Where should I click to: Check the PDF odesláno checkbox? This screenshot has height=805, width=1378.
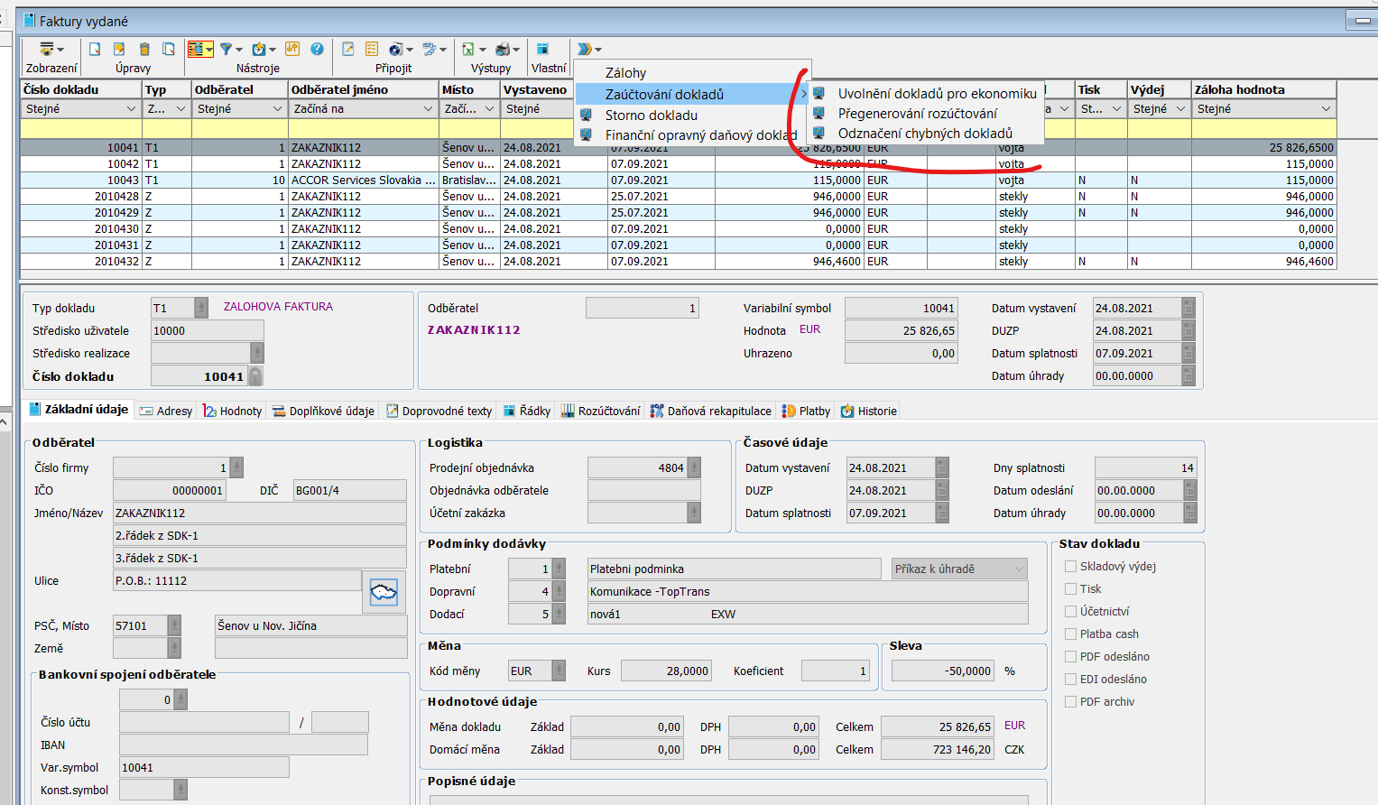1070,656
